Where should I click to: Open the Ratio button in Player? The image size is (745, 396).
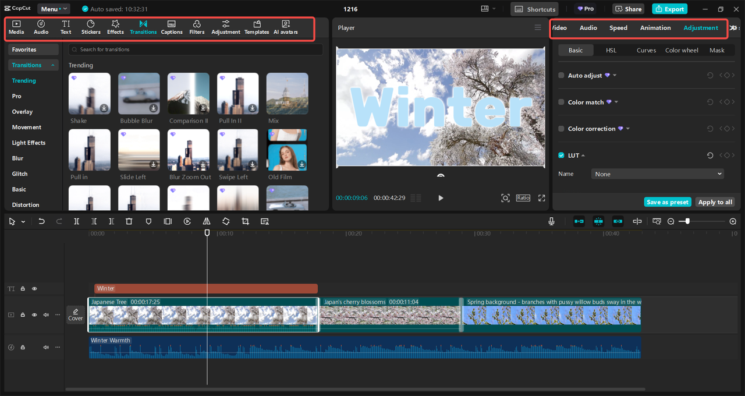point(523,198)
